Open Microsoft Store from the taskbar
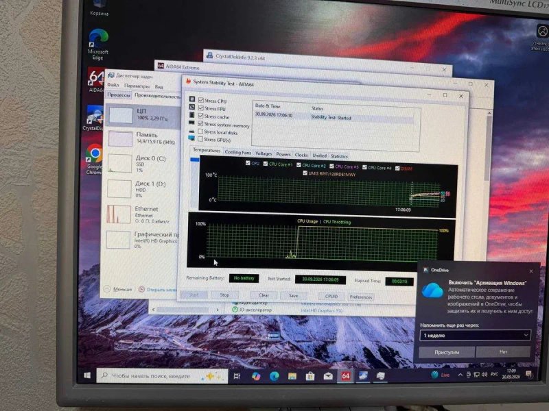 pos(310,376)
